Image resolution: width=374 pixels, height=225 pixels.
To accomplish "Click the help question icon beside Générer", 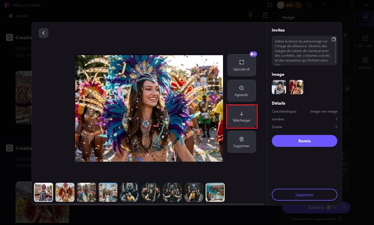I will click(x=344, y=207).
